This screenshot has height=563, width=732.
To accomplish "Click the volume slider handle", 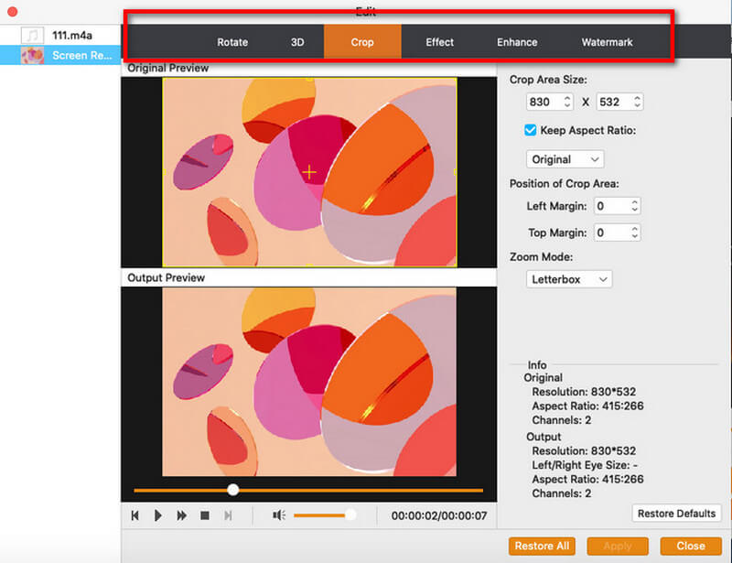I will [350, 515].
